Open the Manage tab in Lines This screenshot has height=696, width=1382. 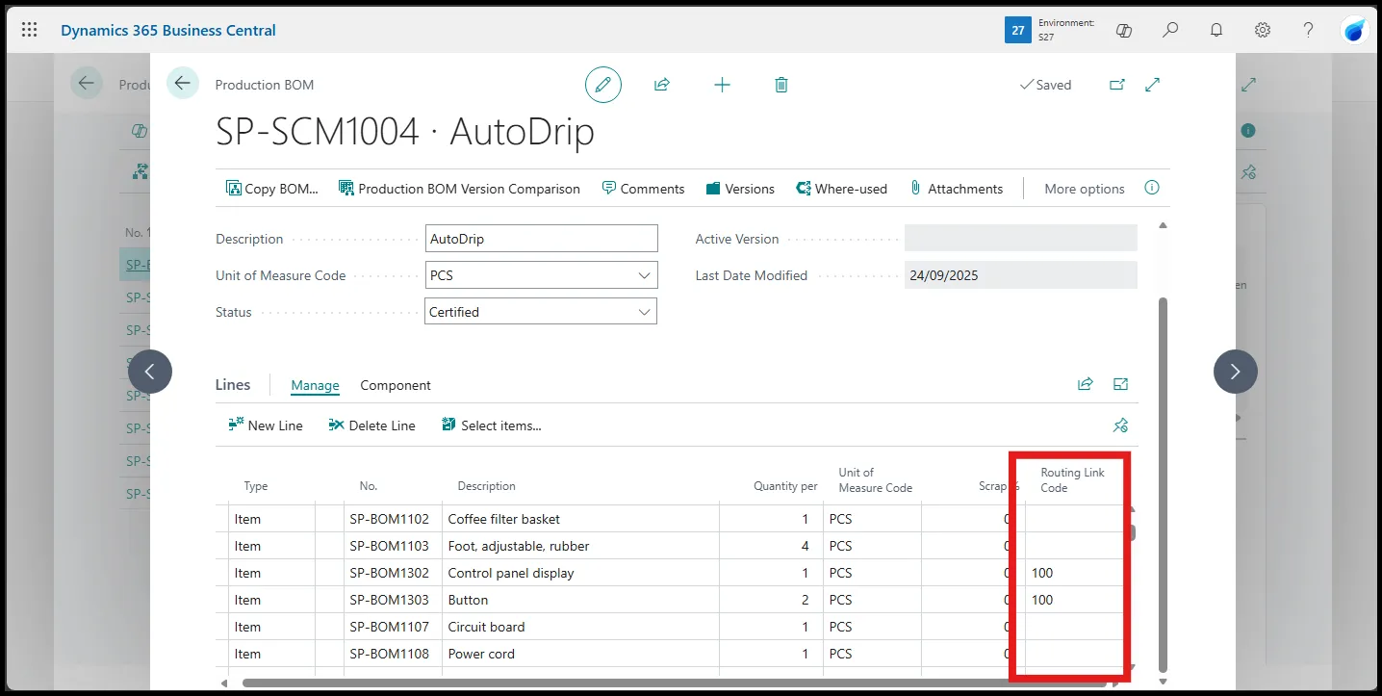pos(316,385)
